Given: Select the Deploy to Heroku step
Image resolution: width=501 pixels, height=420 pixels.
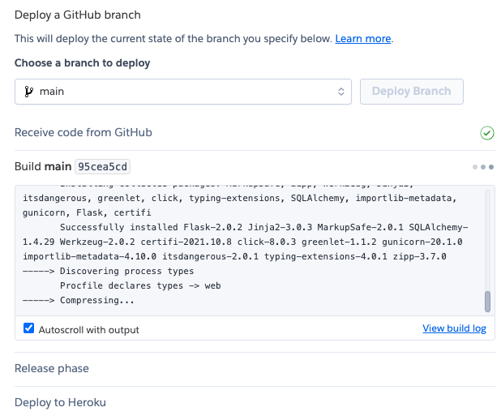Looking at the screenshot, I should [x=60, y=402].
